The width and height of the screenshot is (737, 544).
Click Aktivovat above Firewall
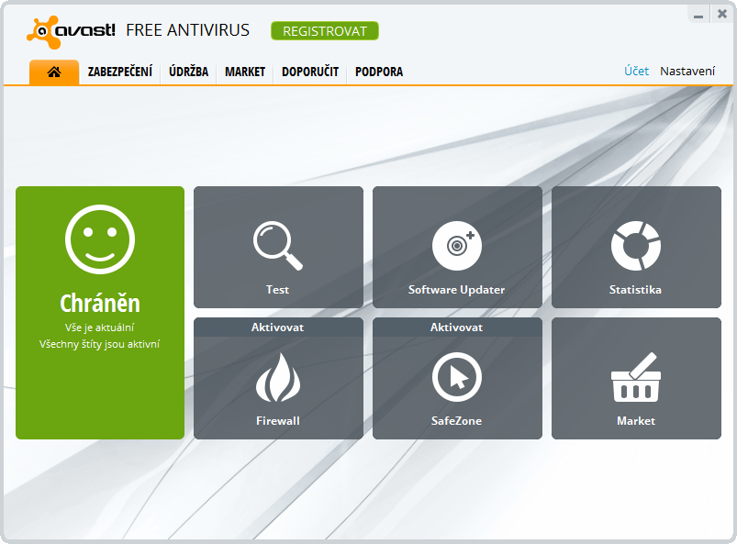278,328
